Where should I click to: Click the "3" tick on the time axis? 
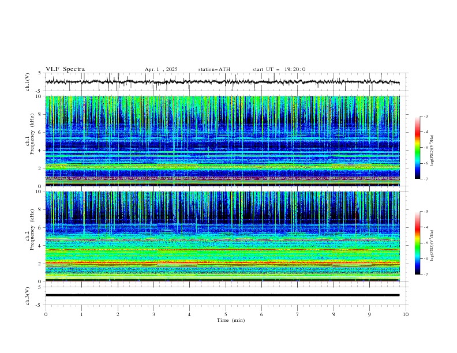[x=153, y=314]
